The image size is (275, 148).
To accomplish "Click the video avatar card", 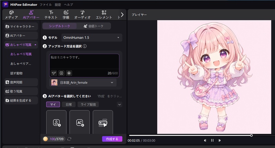I will coord(103,122).
